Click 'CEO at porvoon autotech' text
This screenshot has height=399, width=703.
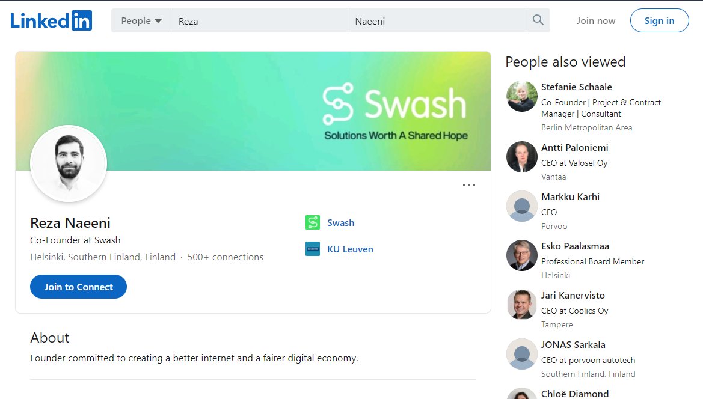(x=588, y=360)
